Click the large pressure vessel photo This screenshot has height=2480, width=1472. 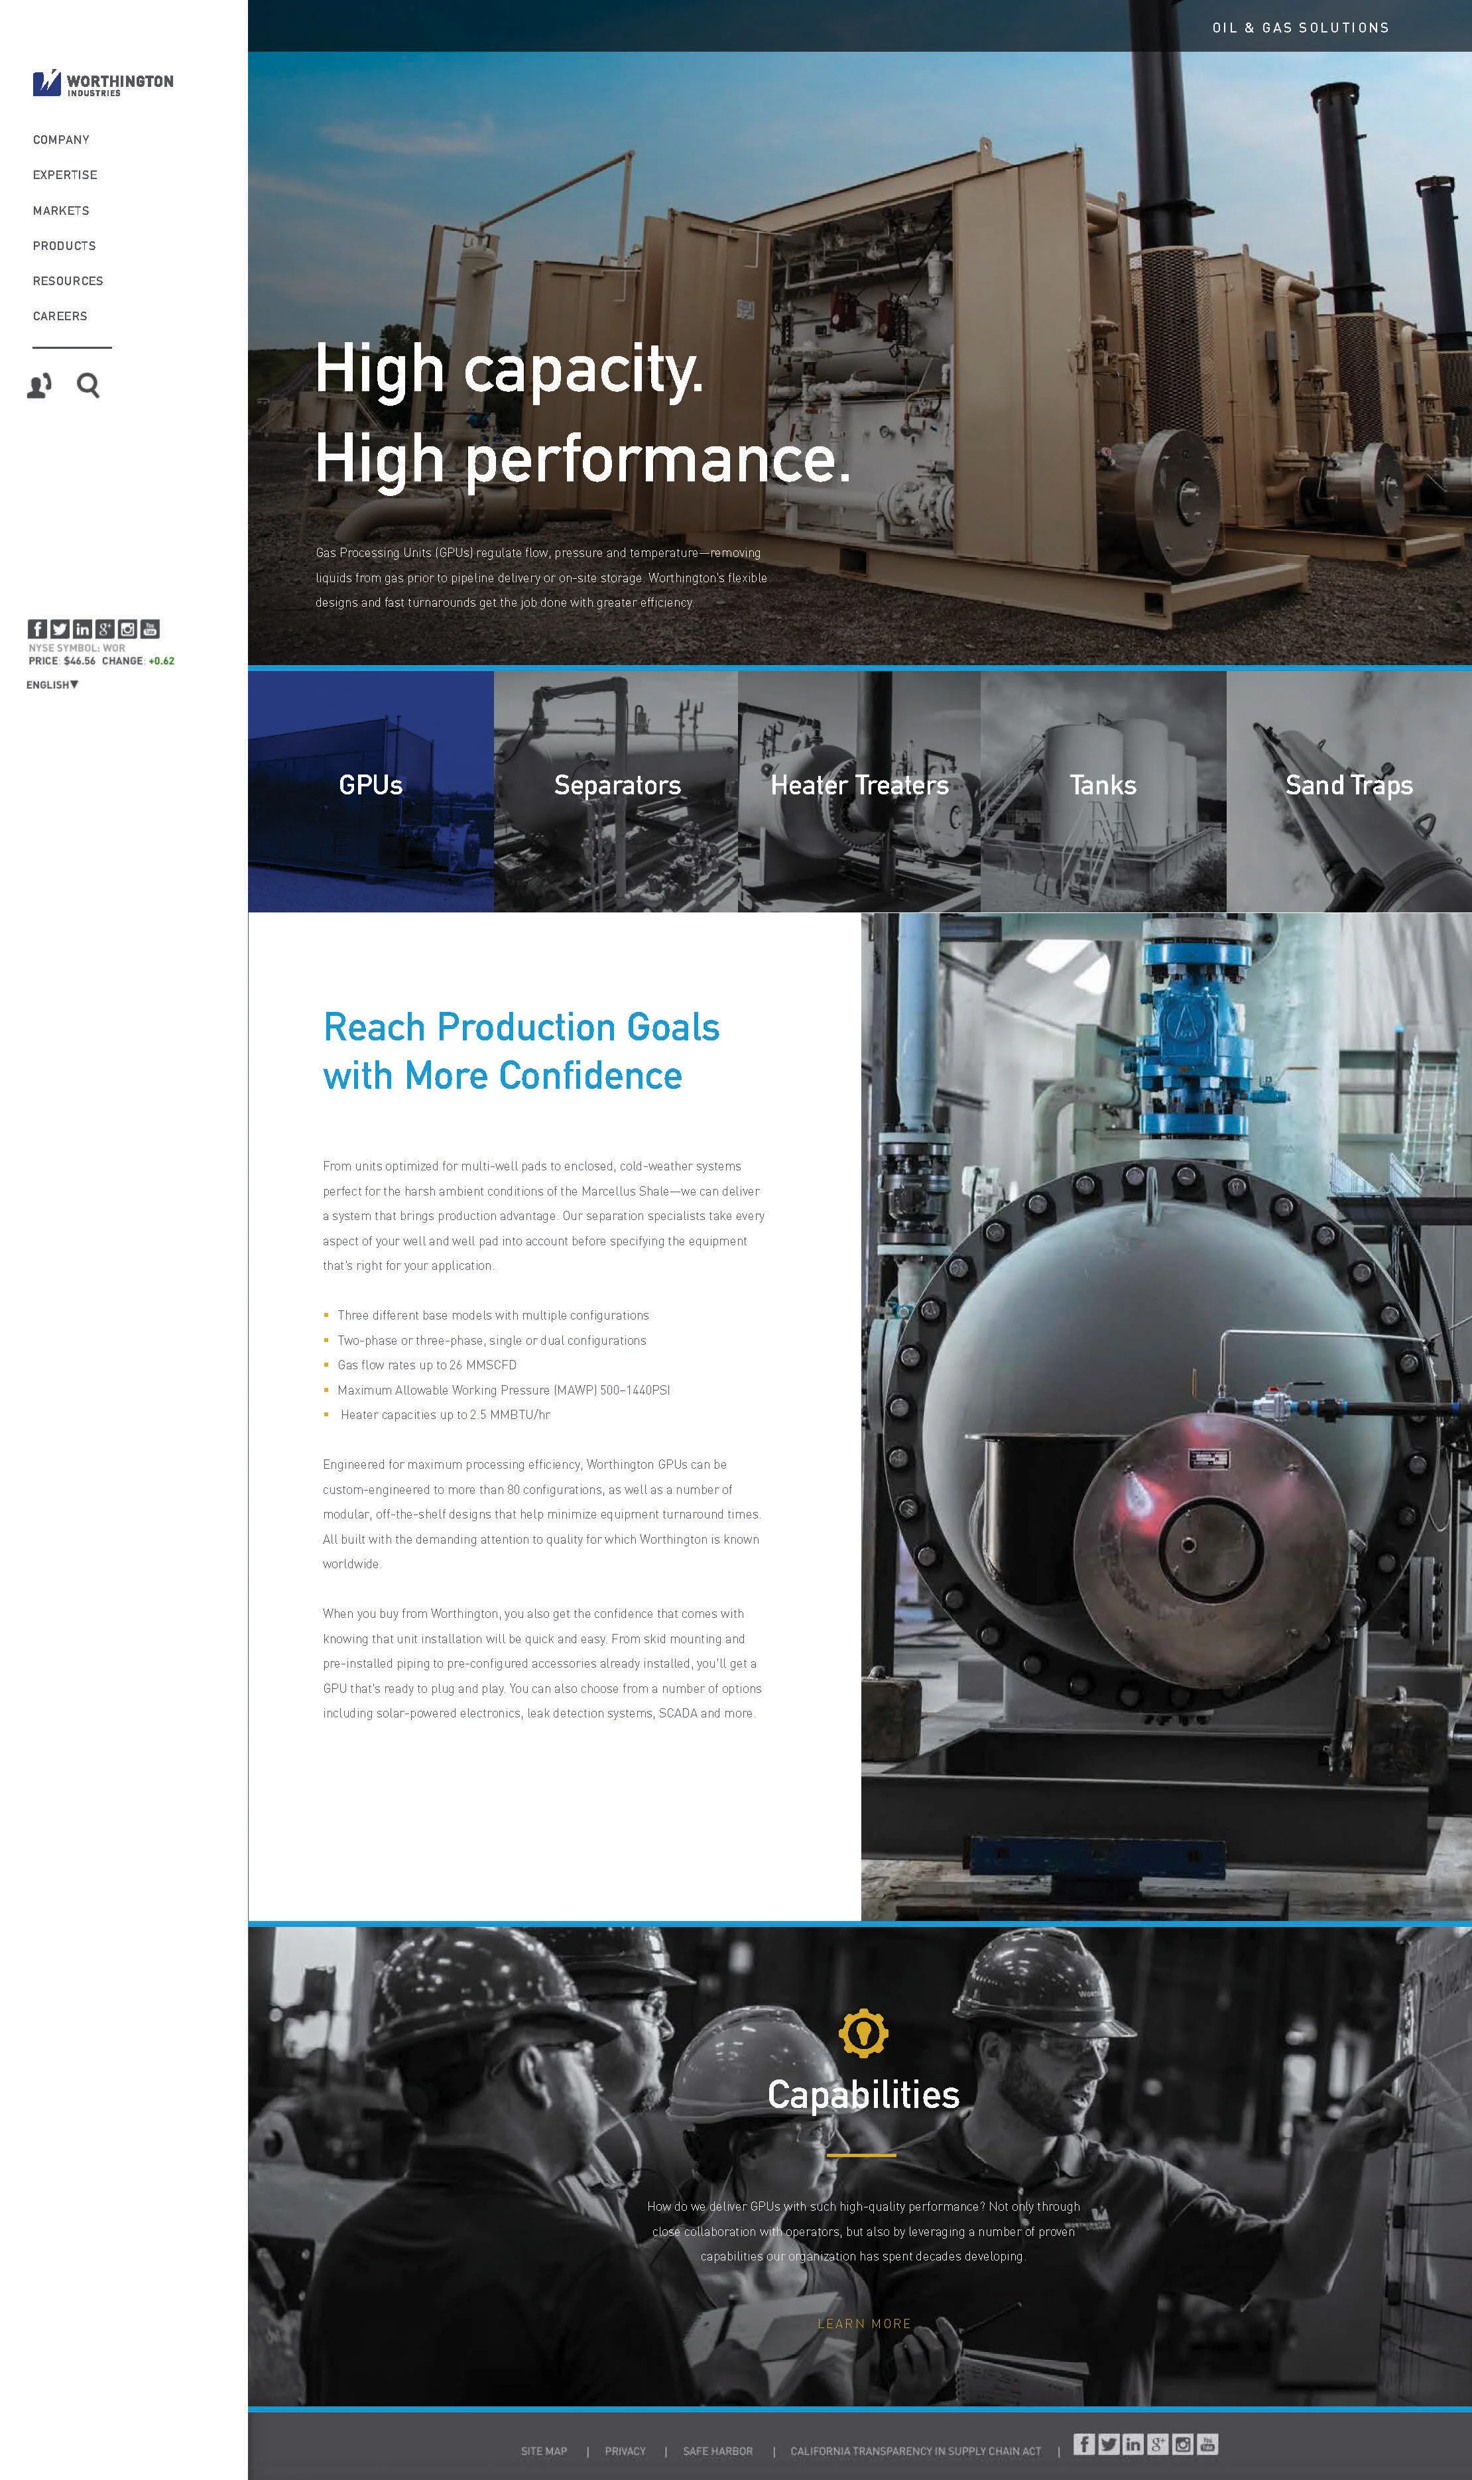click(x=1166, y=1416)
